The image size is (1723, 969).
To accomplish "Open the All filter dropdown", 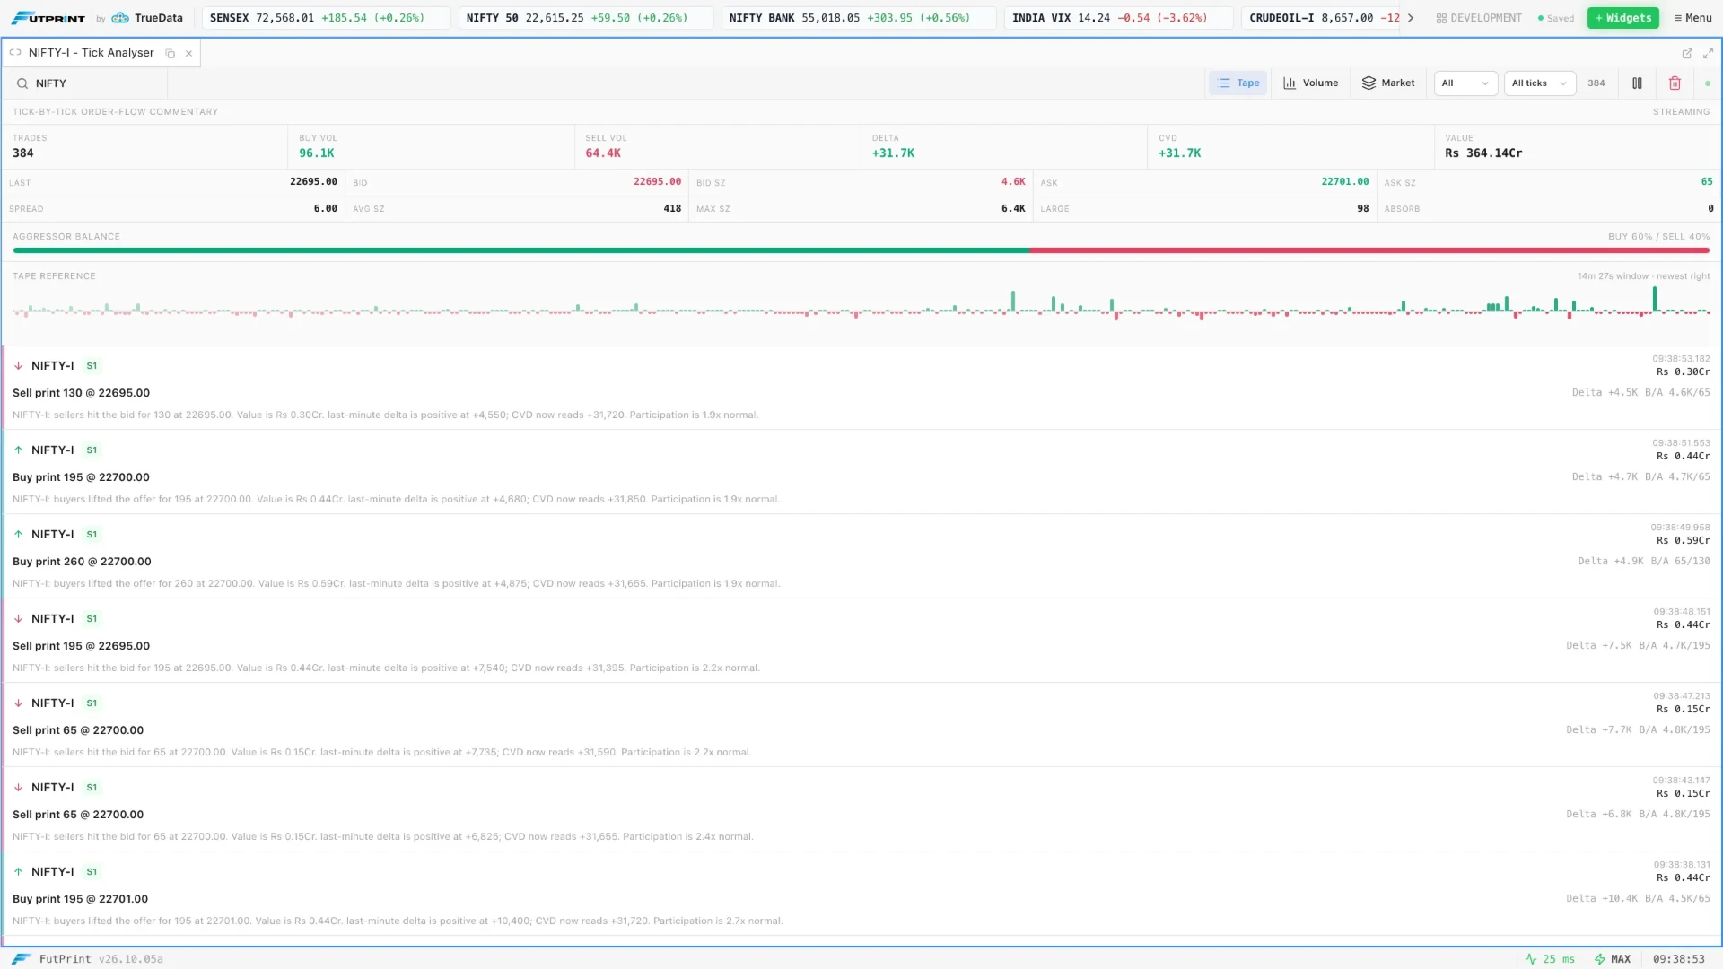I will 1465,83.
